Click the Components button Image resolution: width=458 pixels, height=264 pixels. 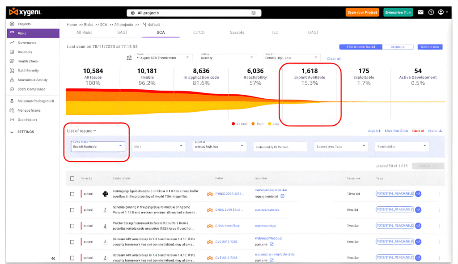(430, 46)
